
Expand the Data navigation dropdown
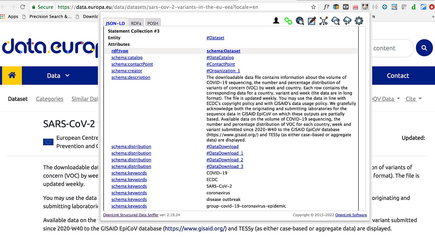58,76
